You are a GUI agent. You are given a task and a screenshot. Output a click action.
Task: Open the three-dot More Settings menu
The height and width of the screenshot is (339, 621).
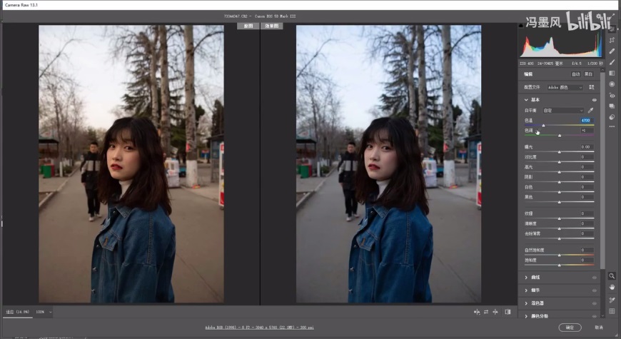612,127
